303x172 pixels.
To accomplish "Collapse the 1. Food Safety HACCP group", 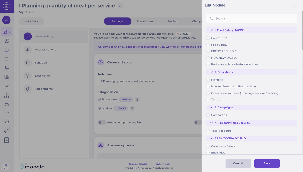I will (x=211, y=30).
